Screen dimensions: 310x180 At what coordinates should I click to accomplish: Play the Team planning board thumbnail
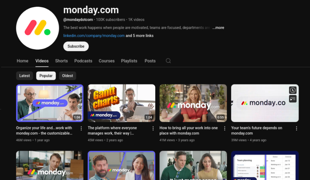265,166
